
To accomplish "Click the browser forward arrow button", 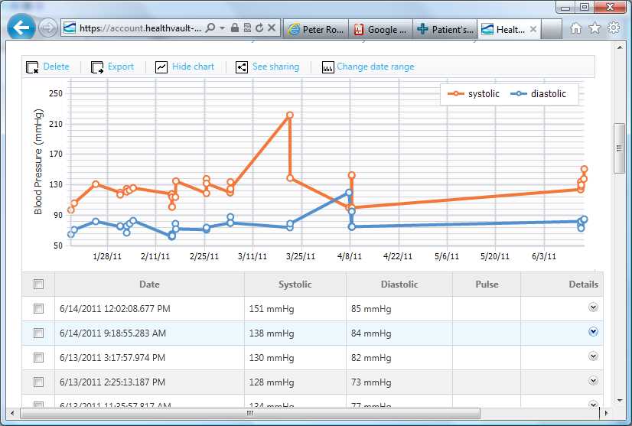I will [x=48, y=28].
